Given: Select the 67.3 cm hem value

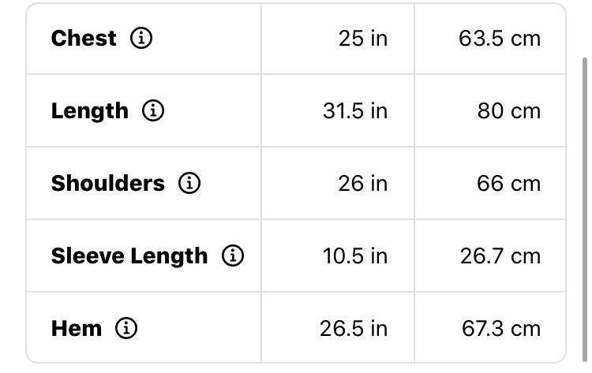Looking at the screenshot, I should pyautogui.click(x=501, y=329).
